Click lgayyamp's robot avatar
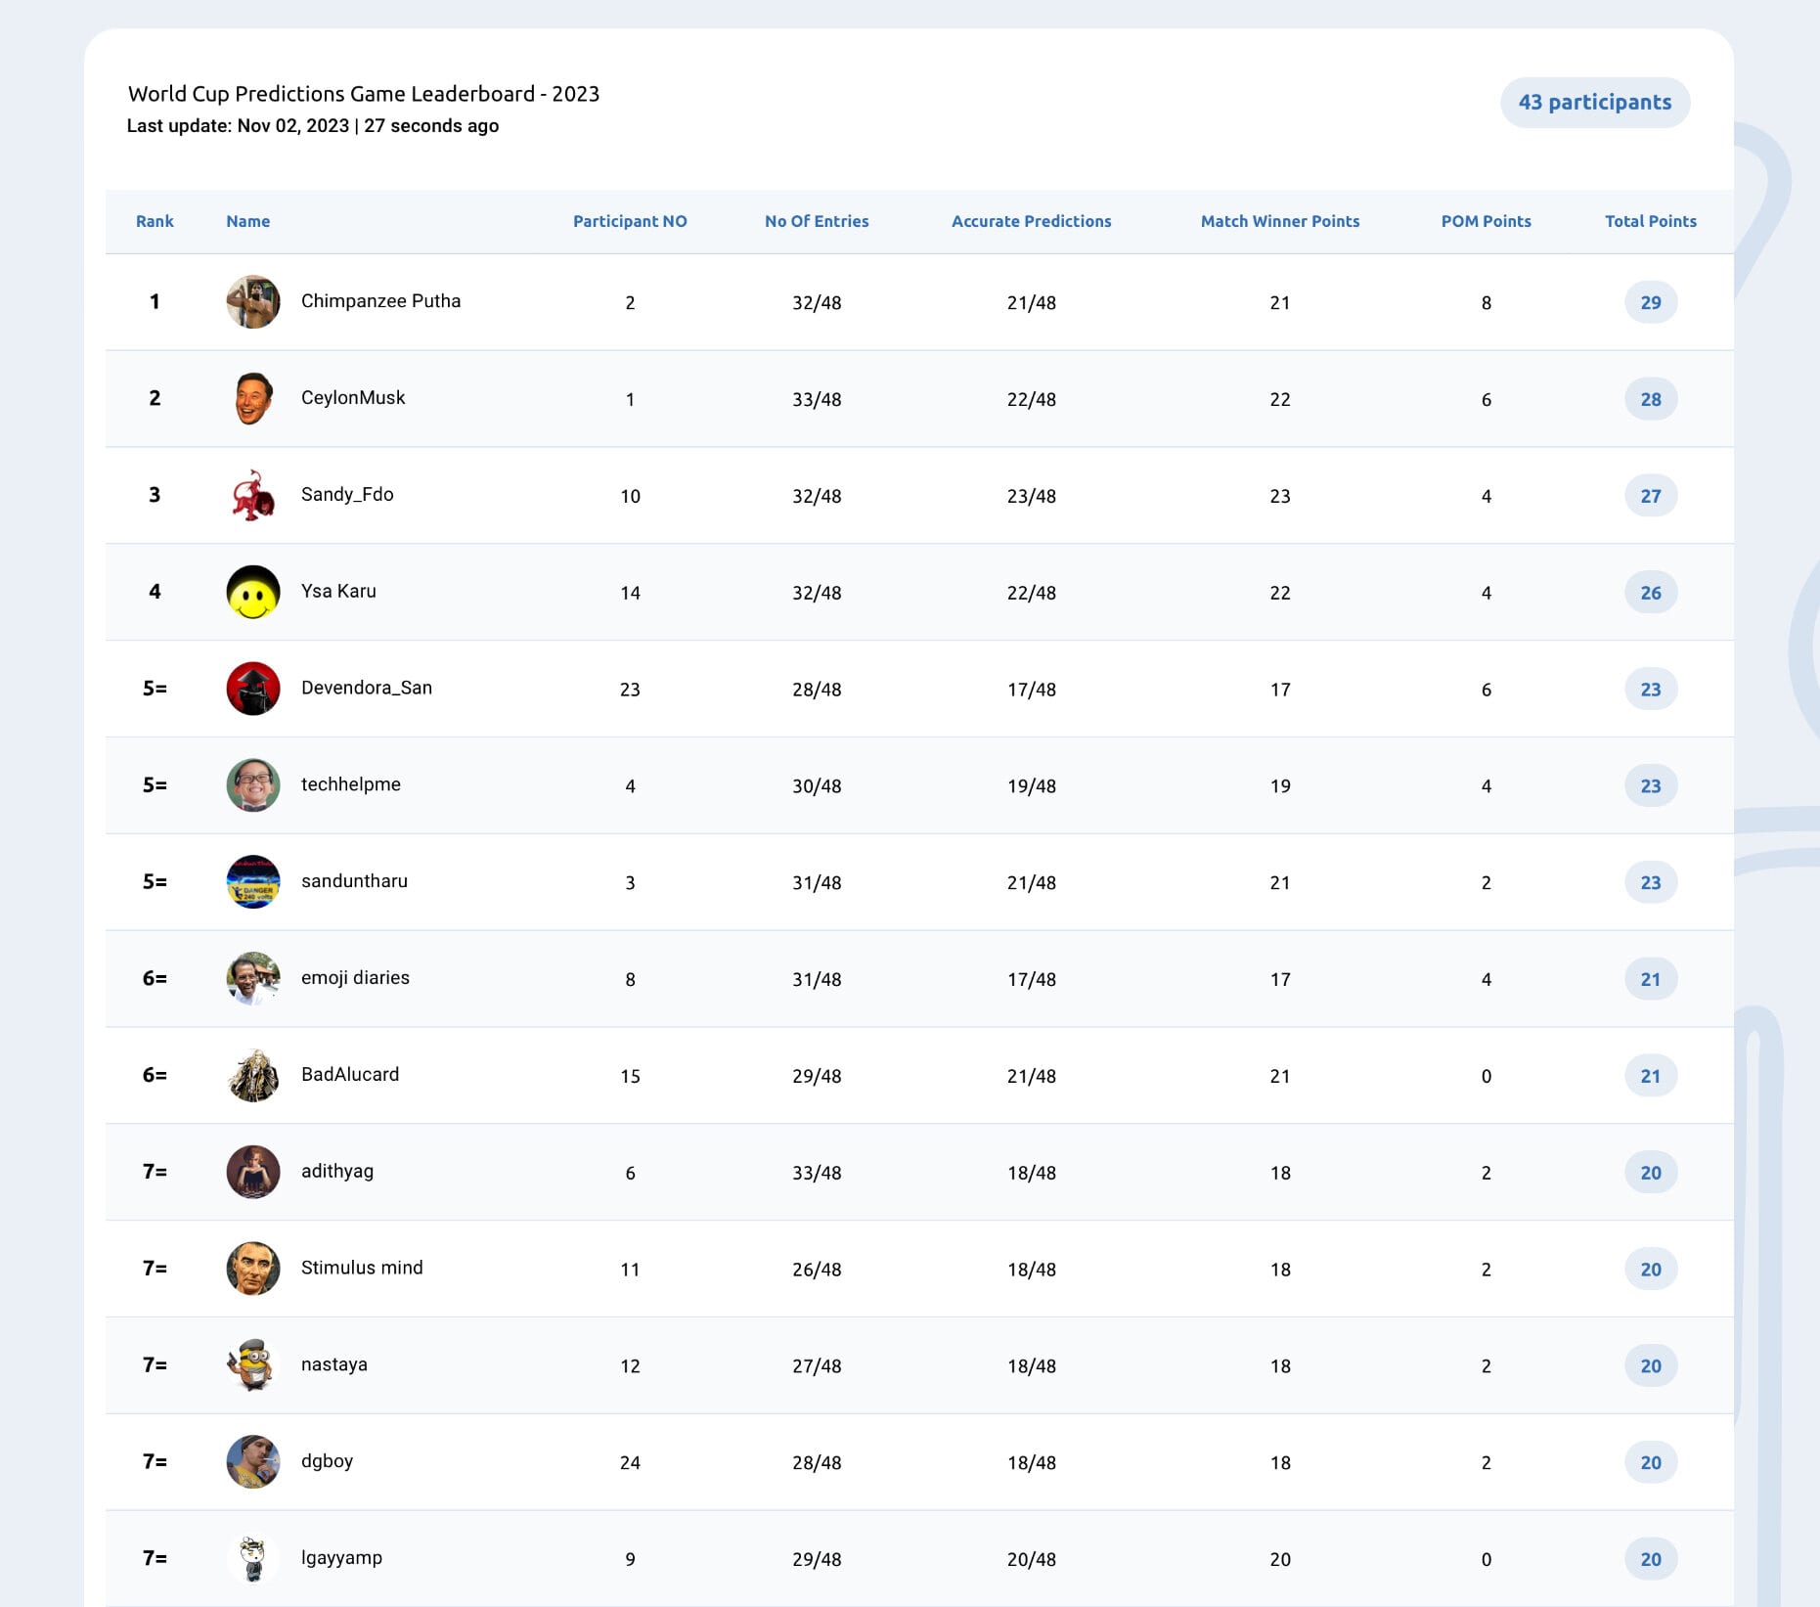This screenshot has width=1820, height=1607. coord(253,1558)
